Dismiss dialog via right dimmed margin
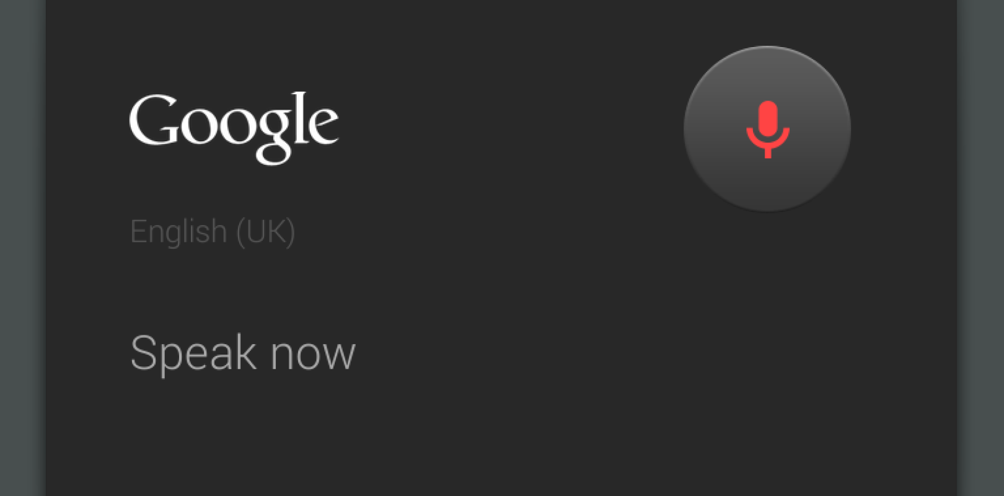 [980, 248]
